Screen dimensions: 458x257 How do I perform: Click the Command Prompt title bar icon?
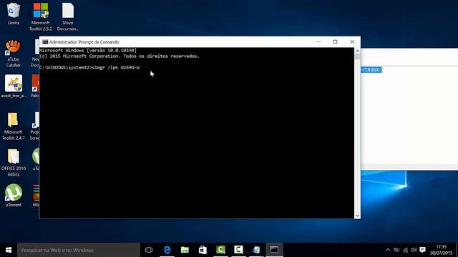[x=45, y=42]
